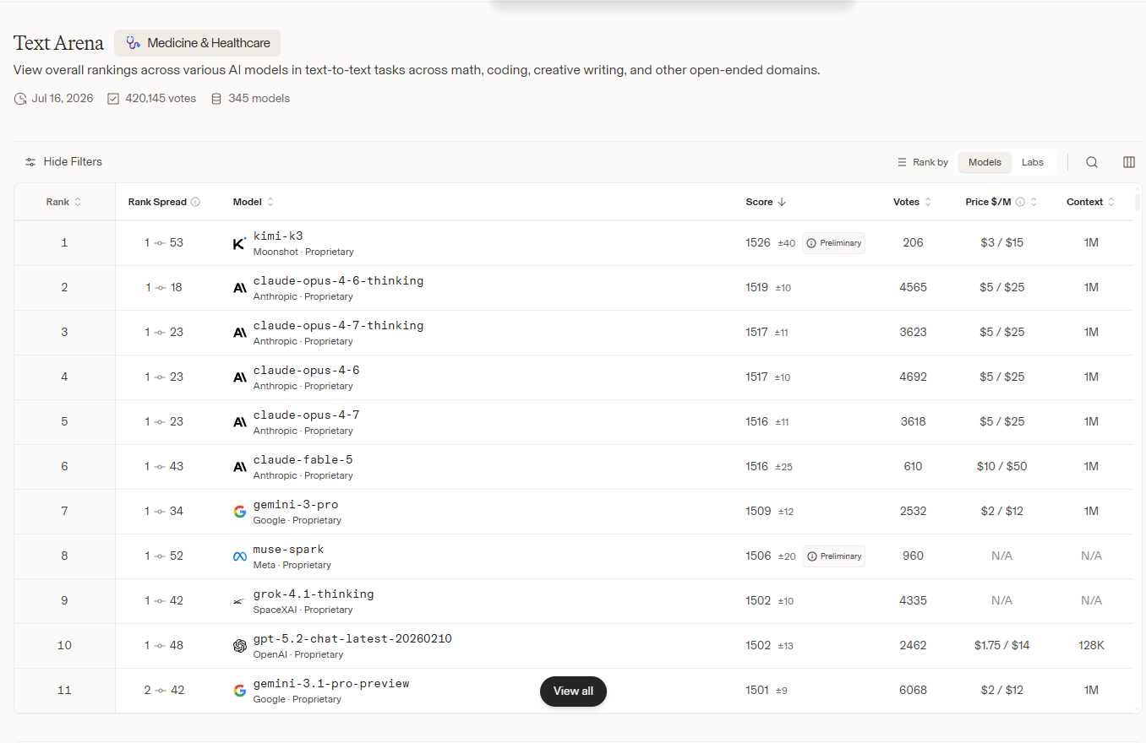
Task: Open the grok-4.1-thinking model link
Action: coord(314,594)
